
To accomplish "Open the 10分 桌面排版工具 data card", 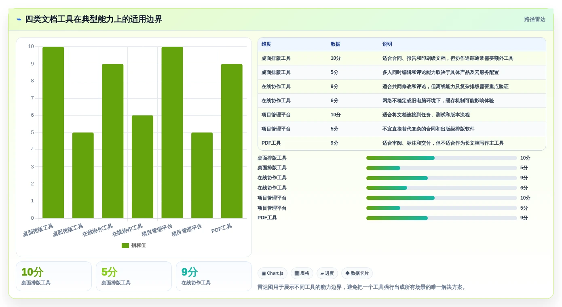I will pos(54,276).
